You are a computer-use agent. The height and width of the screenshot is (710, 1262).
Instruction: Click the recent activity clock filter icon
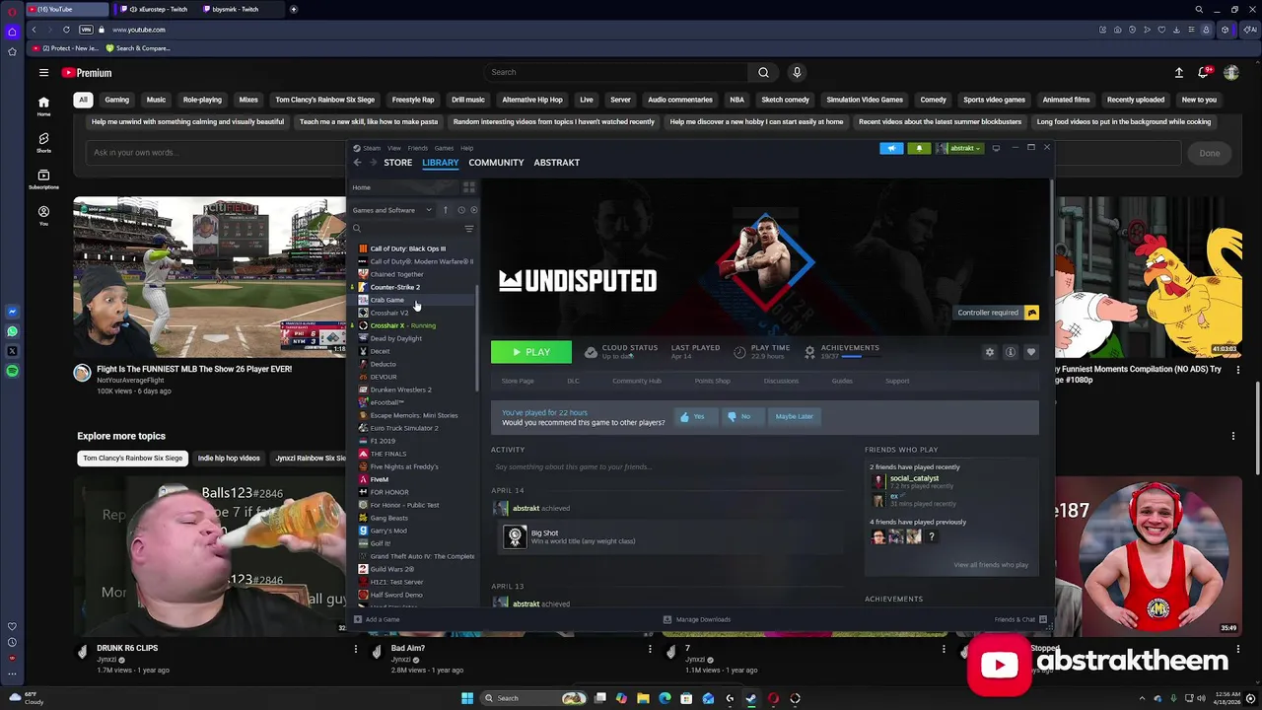460,210
